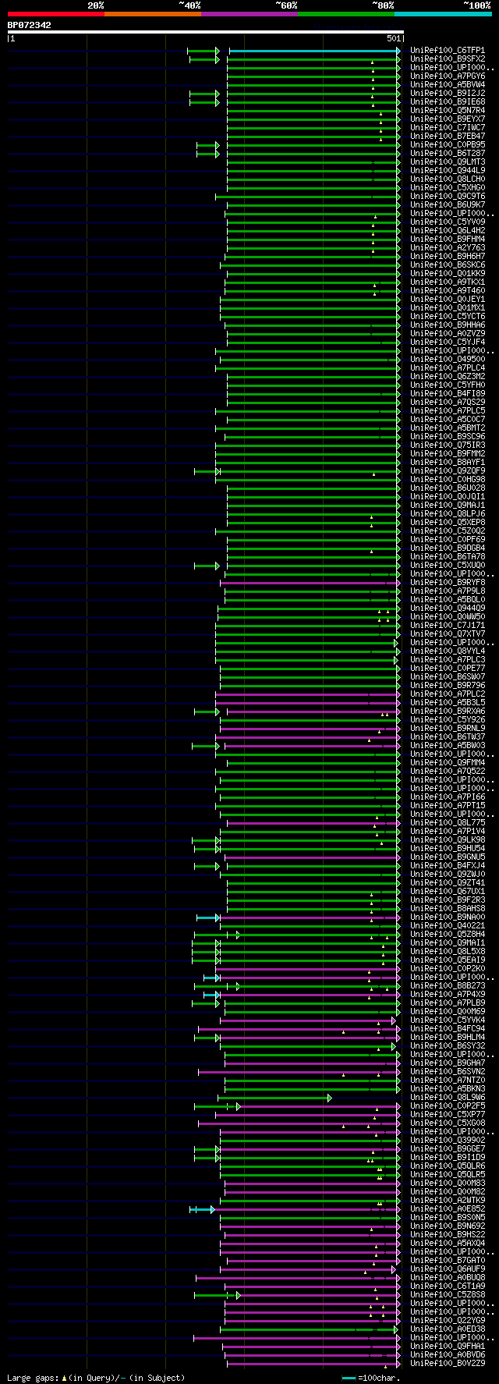The image size is (499, 1384).
Task: Open hit UniRef100_A7PGY6
Action: coord(448,76)
